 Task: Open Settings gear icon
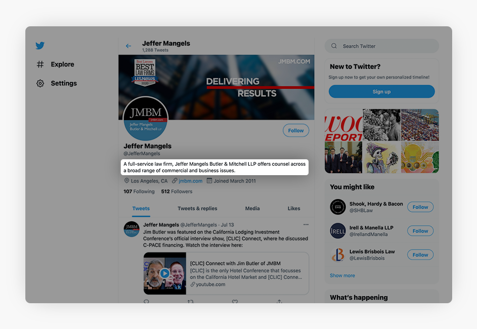tap(40, 83)
